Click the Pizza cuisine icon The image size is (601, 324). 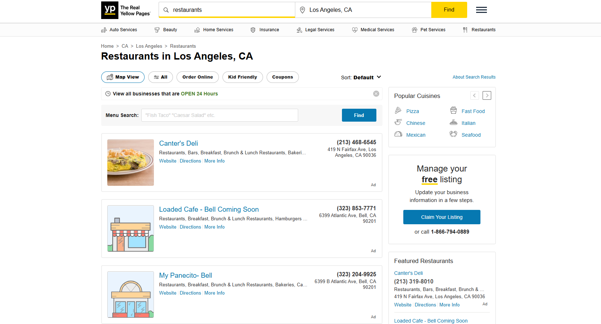[x=398, y=111]
